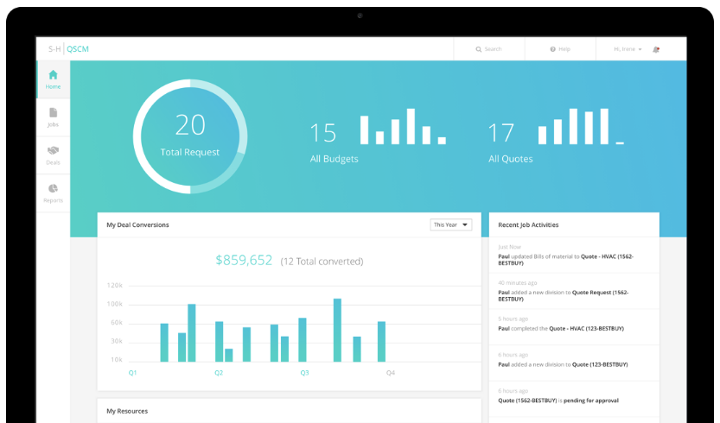Screen dimensions: 720x423
Task: Click the (12 Total converted) text
Action: click(322, 262)
